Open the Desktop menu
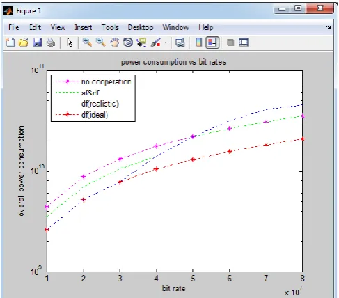 pyautogui.click(x=141, y=27)
